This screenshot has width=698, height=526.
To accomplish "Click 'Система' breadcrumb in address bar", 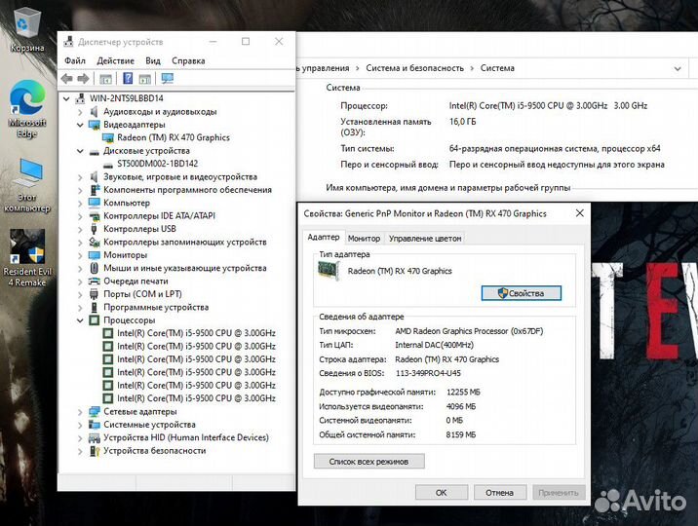I will coord(497,68).
